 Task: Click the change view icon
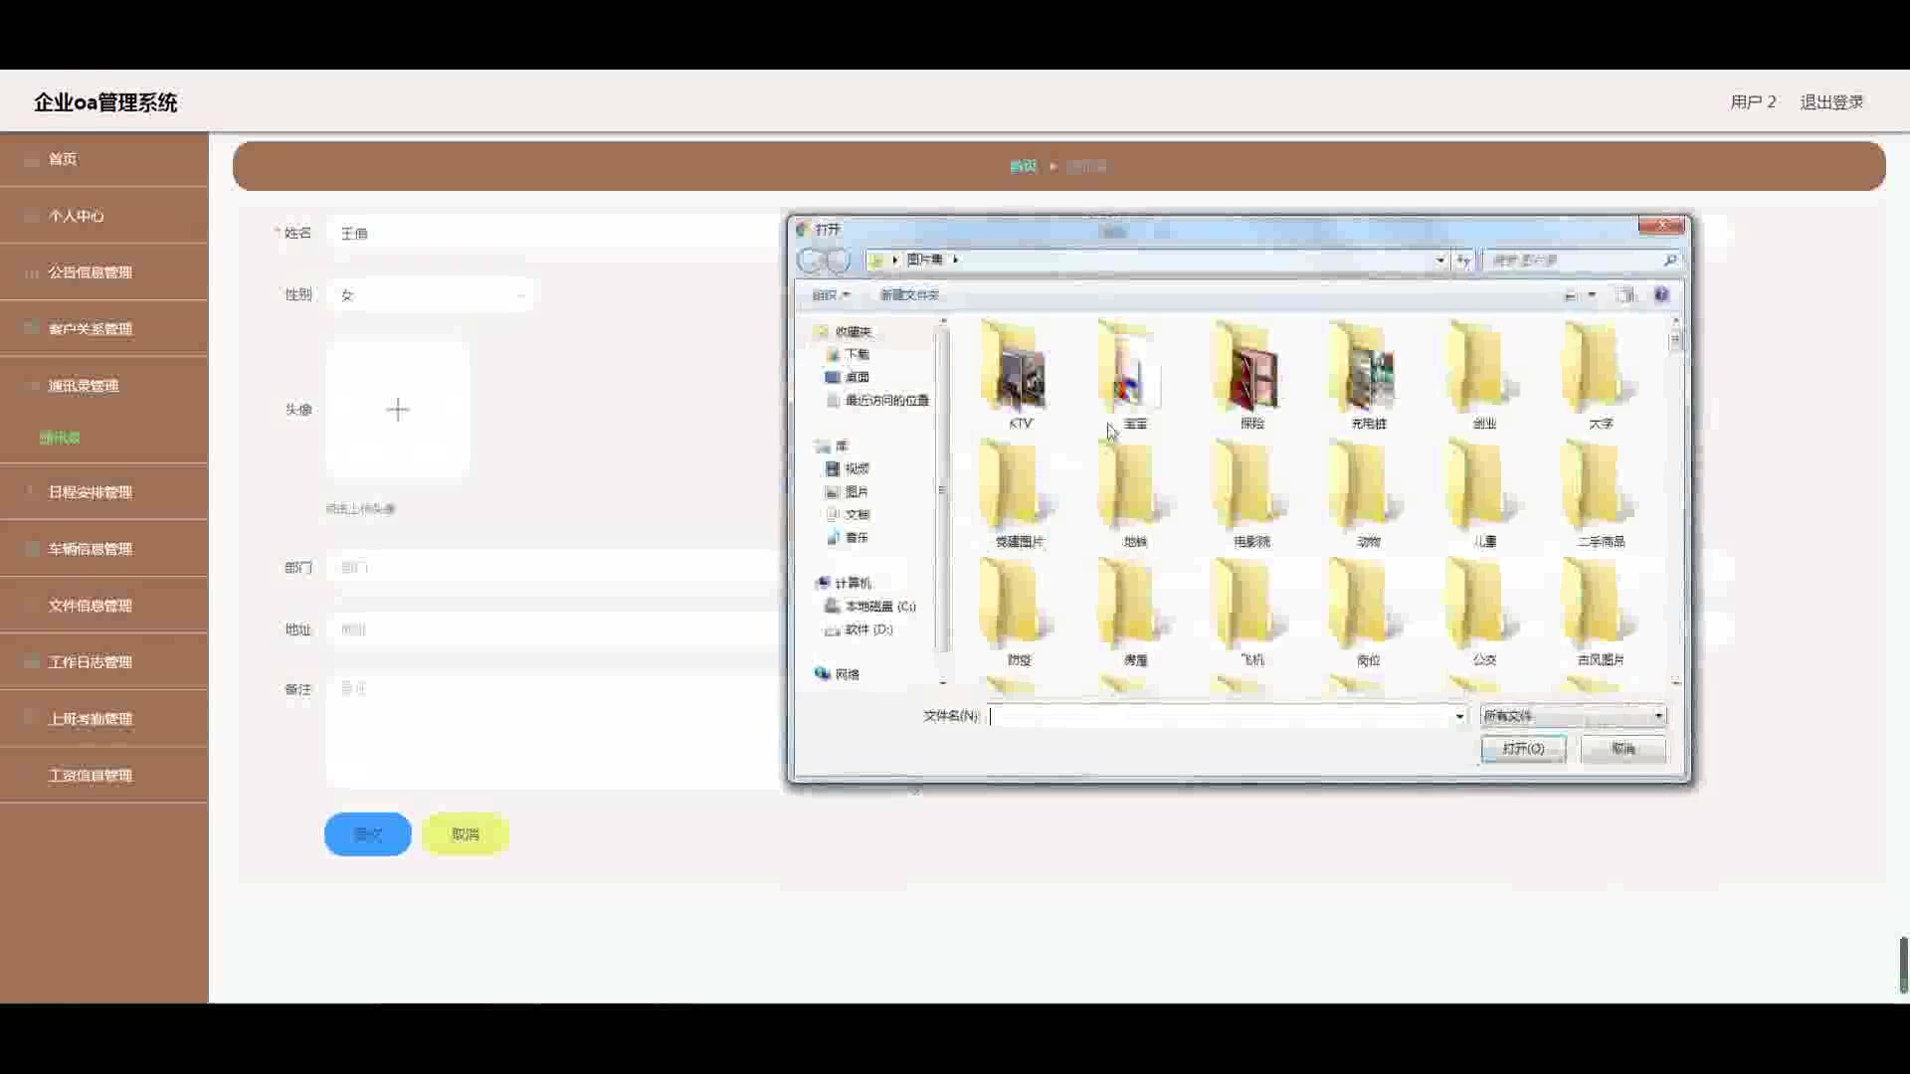[1571, 294]
